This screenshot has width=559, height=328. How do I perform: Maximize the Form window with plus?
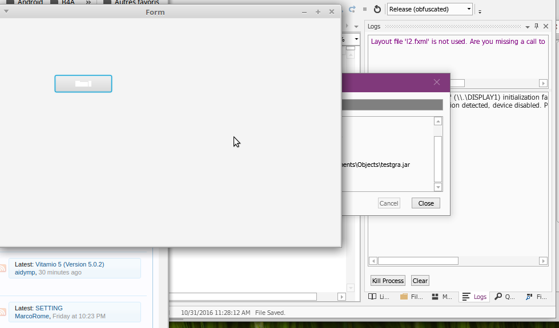(318, 12)
